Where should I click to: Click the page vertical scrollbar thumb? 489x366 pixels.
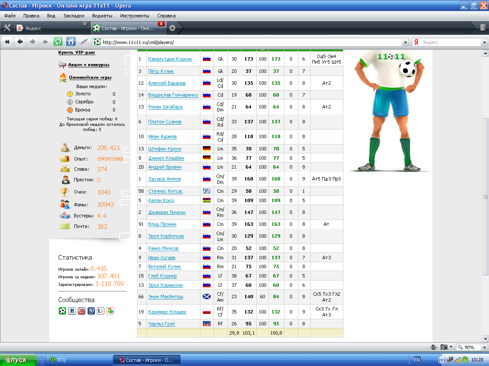point(485,197)
